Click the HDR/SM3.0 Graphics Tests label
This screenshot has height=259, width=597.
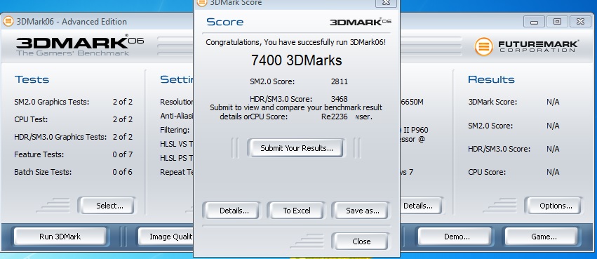pyautogui.click(x=60, y=137)
